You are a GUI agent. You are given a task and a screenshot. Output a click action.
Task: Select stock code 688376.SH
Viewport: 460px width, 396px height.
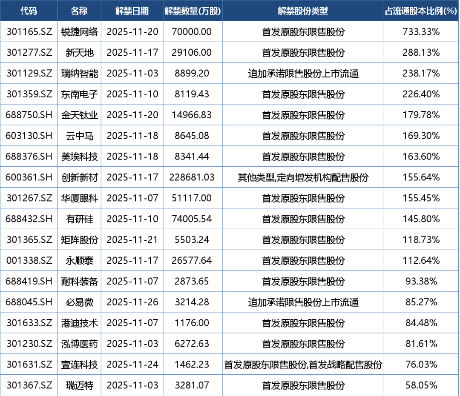click(29, 157)
